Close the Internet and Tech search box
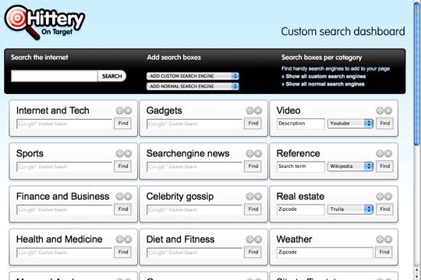 click(x=128, y=110)
